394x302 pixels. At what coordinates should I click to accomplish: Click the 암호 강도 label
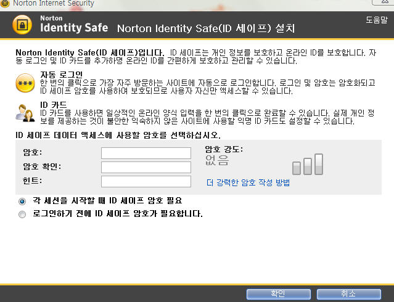click(224, 149)
